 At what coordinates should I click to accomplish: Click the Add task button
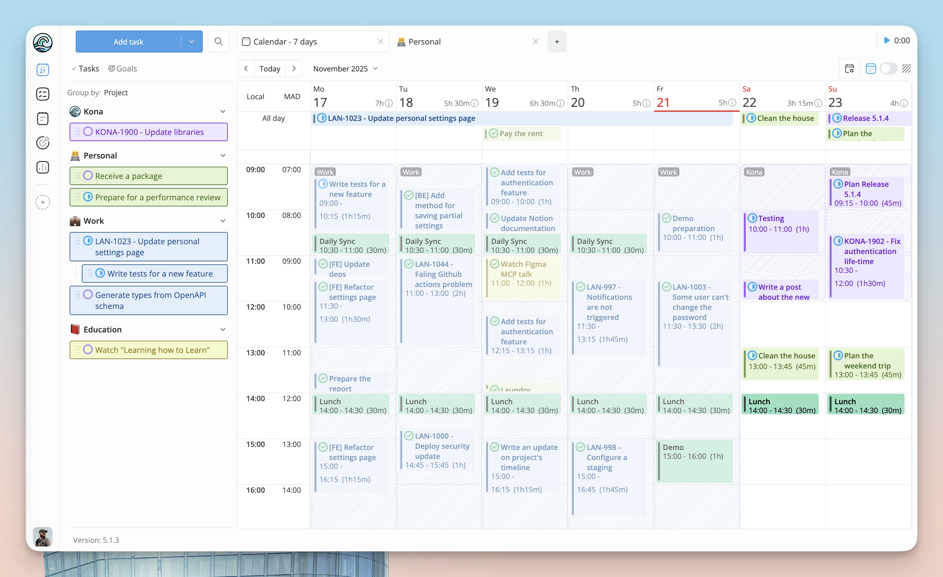(128, 42)
